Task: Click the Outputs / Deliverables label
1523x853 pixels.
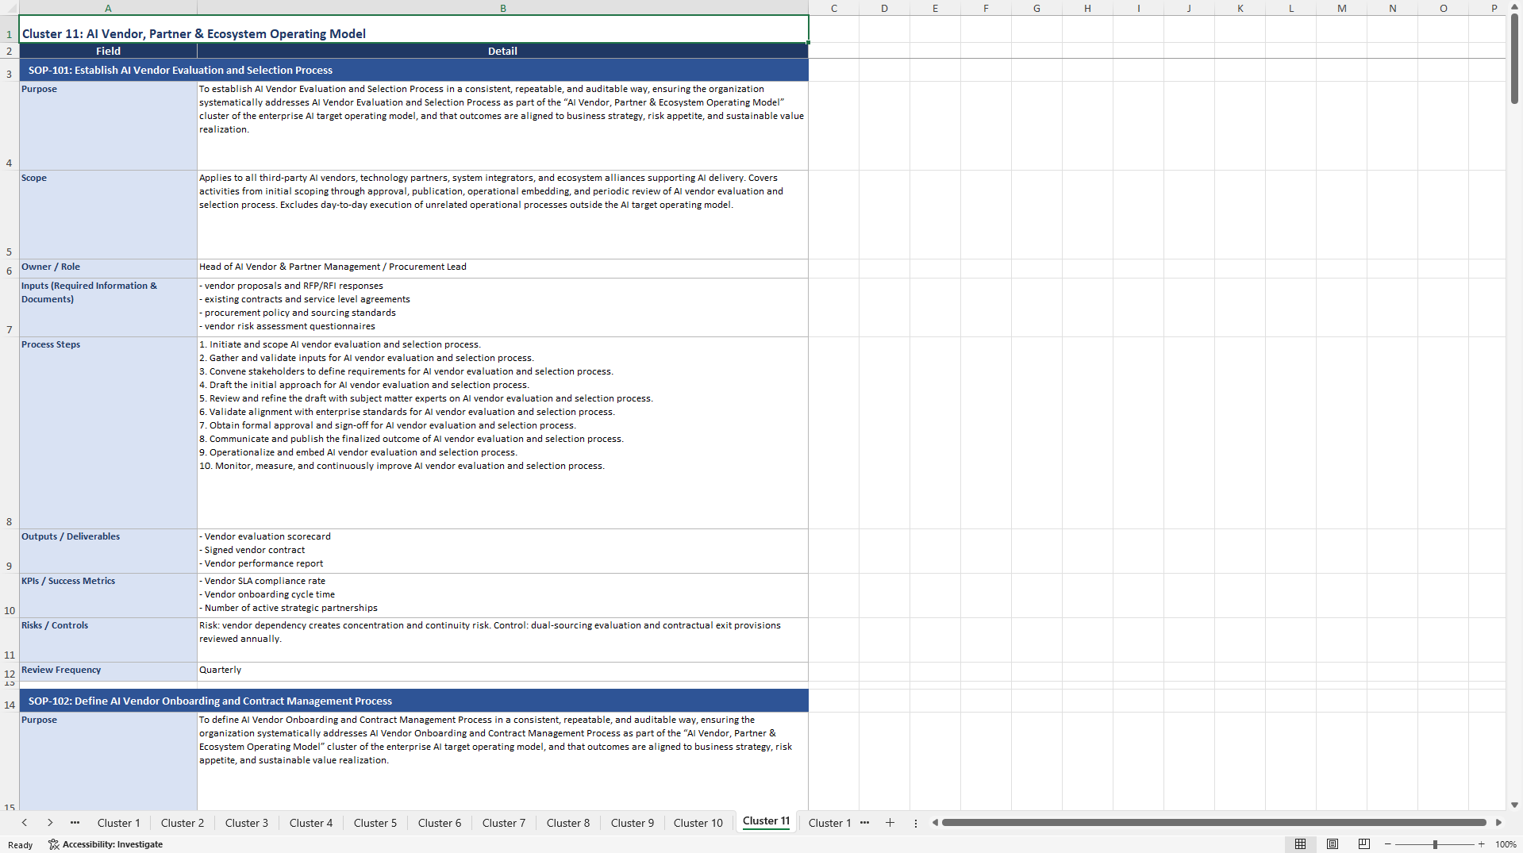Action: click(x=108, y=551)
